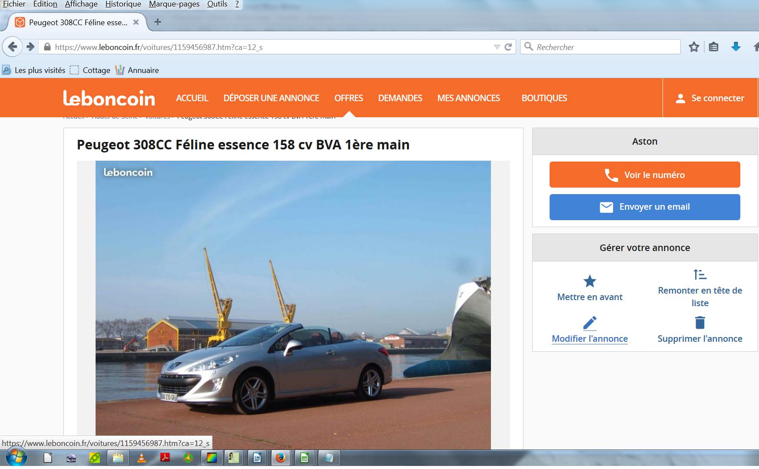The image size is (759, 469).
Task: Open DÉPOSER UNE ANNONCE
Action: [x=272, y=98]
